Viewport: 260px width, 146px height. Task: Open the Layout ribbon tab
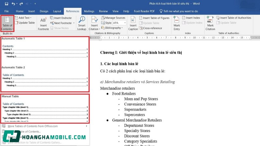[57, 11]
